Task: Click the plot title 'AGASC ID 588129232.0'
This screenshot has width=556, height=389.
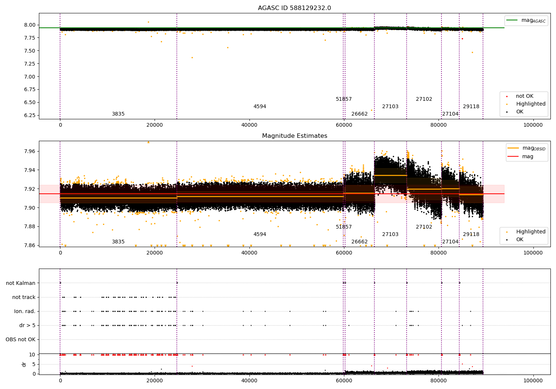Action: click(294, 8)
